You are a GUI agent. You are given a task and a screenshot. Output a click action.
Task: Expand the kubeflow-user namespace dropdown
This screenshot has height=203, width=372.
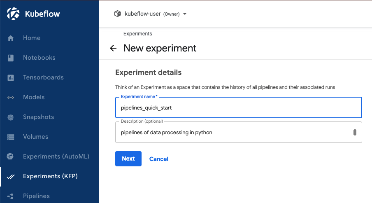[185, 14]
